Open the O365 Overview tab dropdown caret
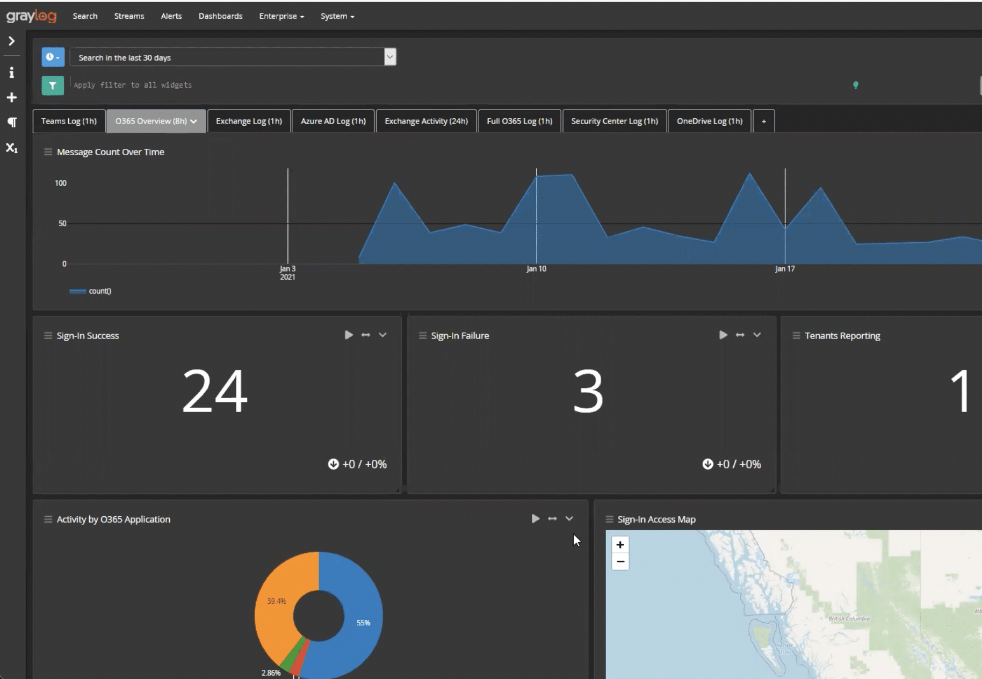Viewport: 982px width, 679px height. (194, 121)
